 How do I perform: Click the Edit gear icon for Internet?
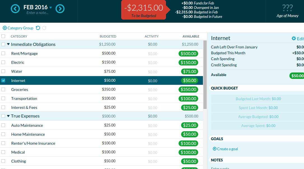coord(294,39)
